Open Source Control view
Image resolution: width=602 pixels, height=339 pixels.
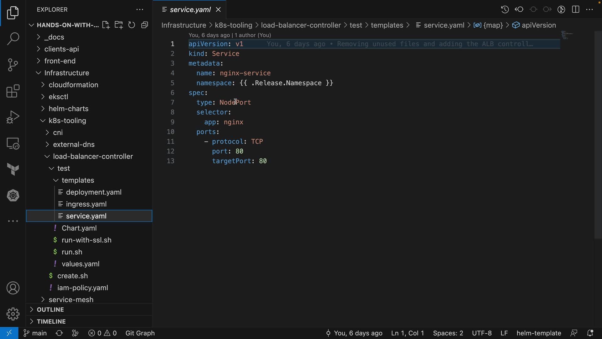point(13,65)
